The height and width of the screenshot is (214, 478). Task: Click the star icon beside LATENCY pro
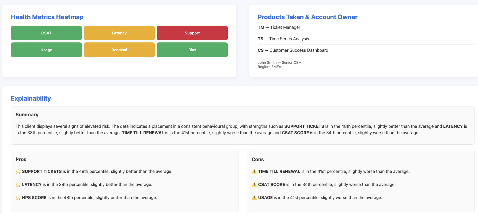click(x=18, y=184)
